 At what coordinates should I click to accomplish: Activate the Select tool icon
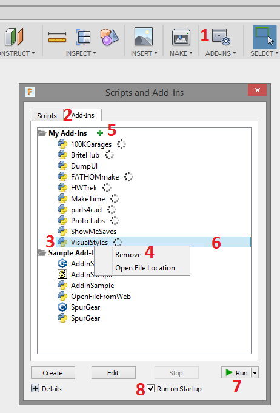[x=265, y=37]
